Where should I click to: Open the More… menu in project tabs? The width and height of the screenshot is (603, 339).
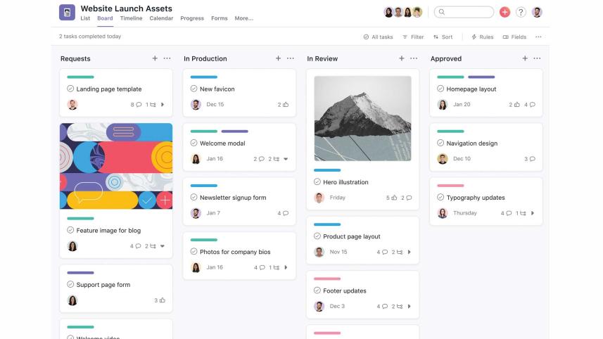pyautogui.click(x=243, y=18)
